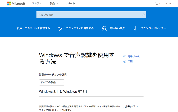Open the shopping cart icon
178x112 pixels.
pyautogui.click(x=157, y=4)
